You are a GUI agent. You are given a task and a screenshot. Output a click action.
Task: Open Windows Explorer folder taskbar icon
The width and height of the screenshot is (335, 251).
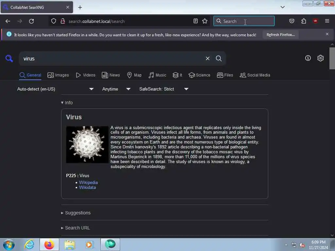(x=70, y=244)
